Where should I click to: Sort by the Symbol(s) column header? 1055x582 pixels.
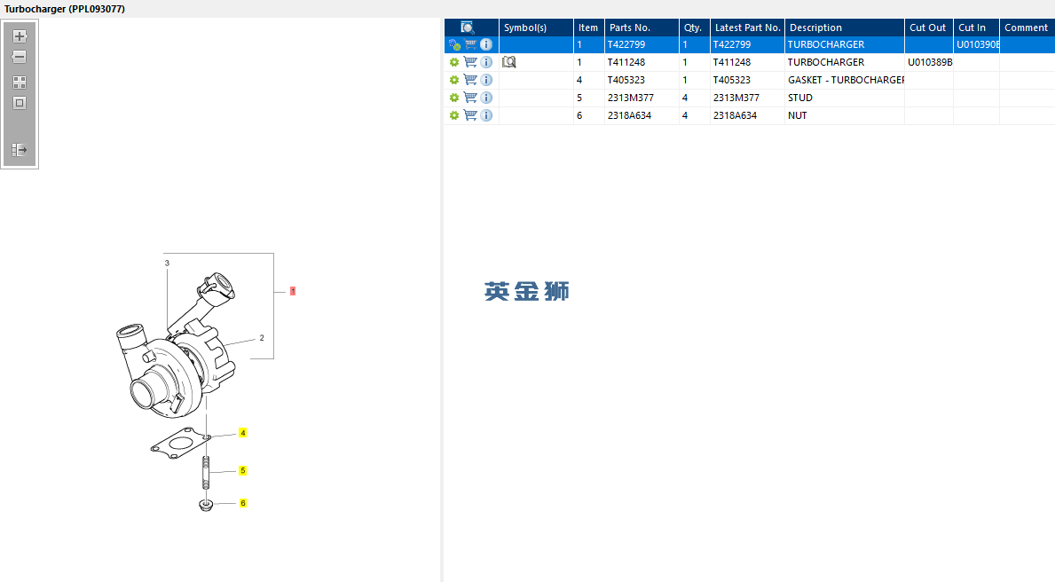pos(536,28)
